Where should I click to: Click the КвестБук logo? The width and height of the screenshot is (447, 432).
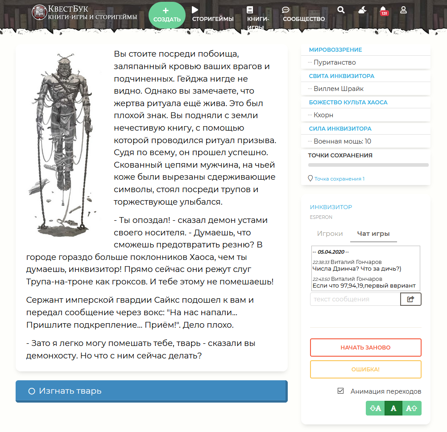click(x=84, y=12)
